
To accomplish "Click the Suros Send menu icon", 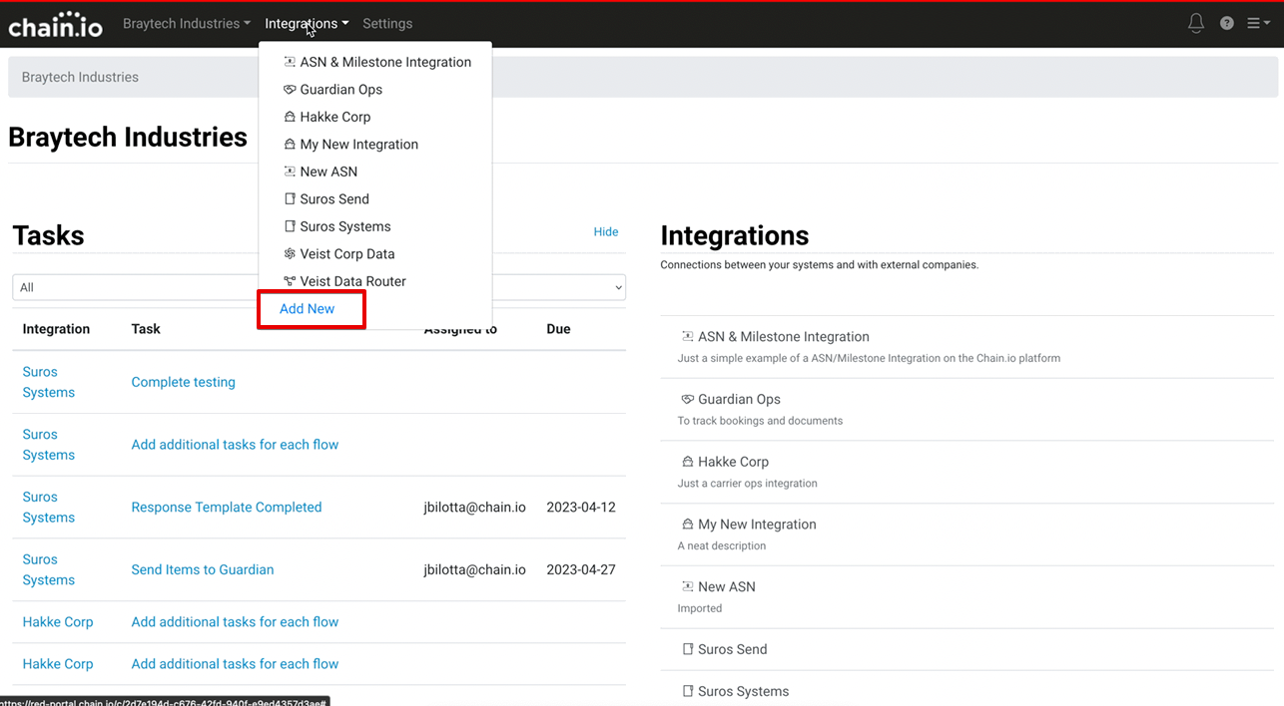I will click(290, 199).
